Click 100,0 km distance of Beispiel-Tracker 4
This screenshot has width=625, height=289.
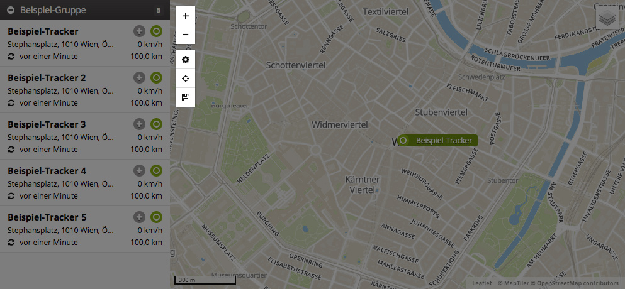point(146,196)
